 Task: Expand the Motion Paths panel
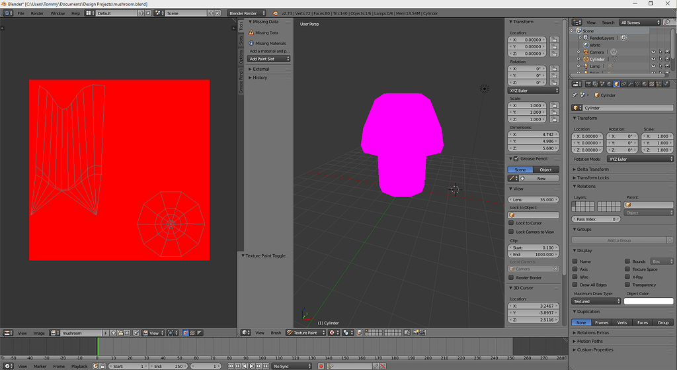(590, 341)
